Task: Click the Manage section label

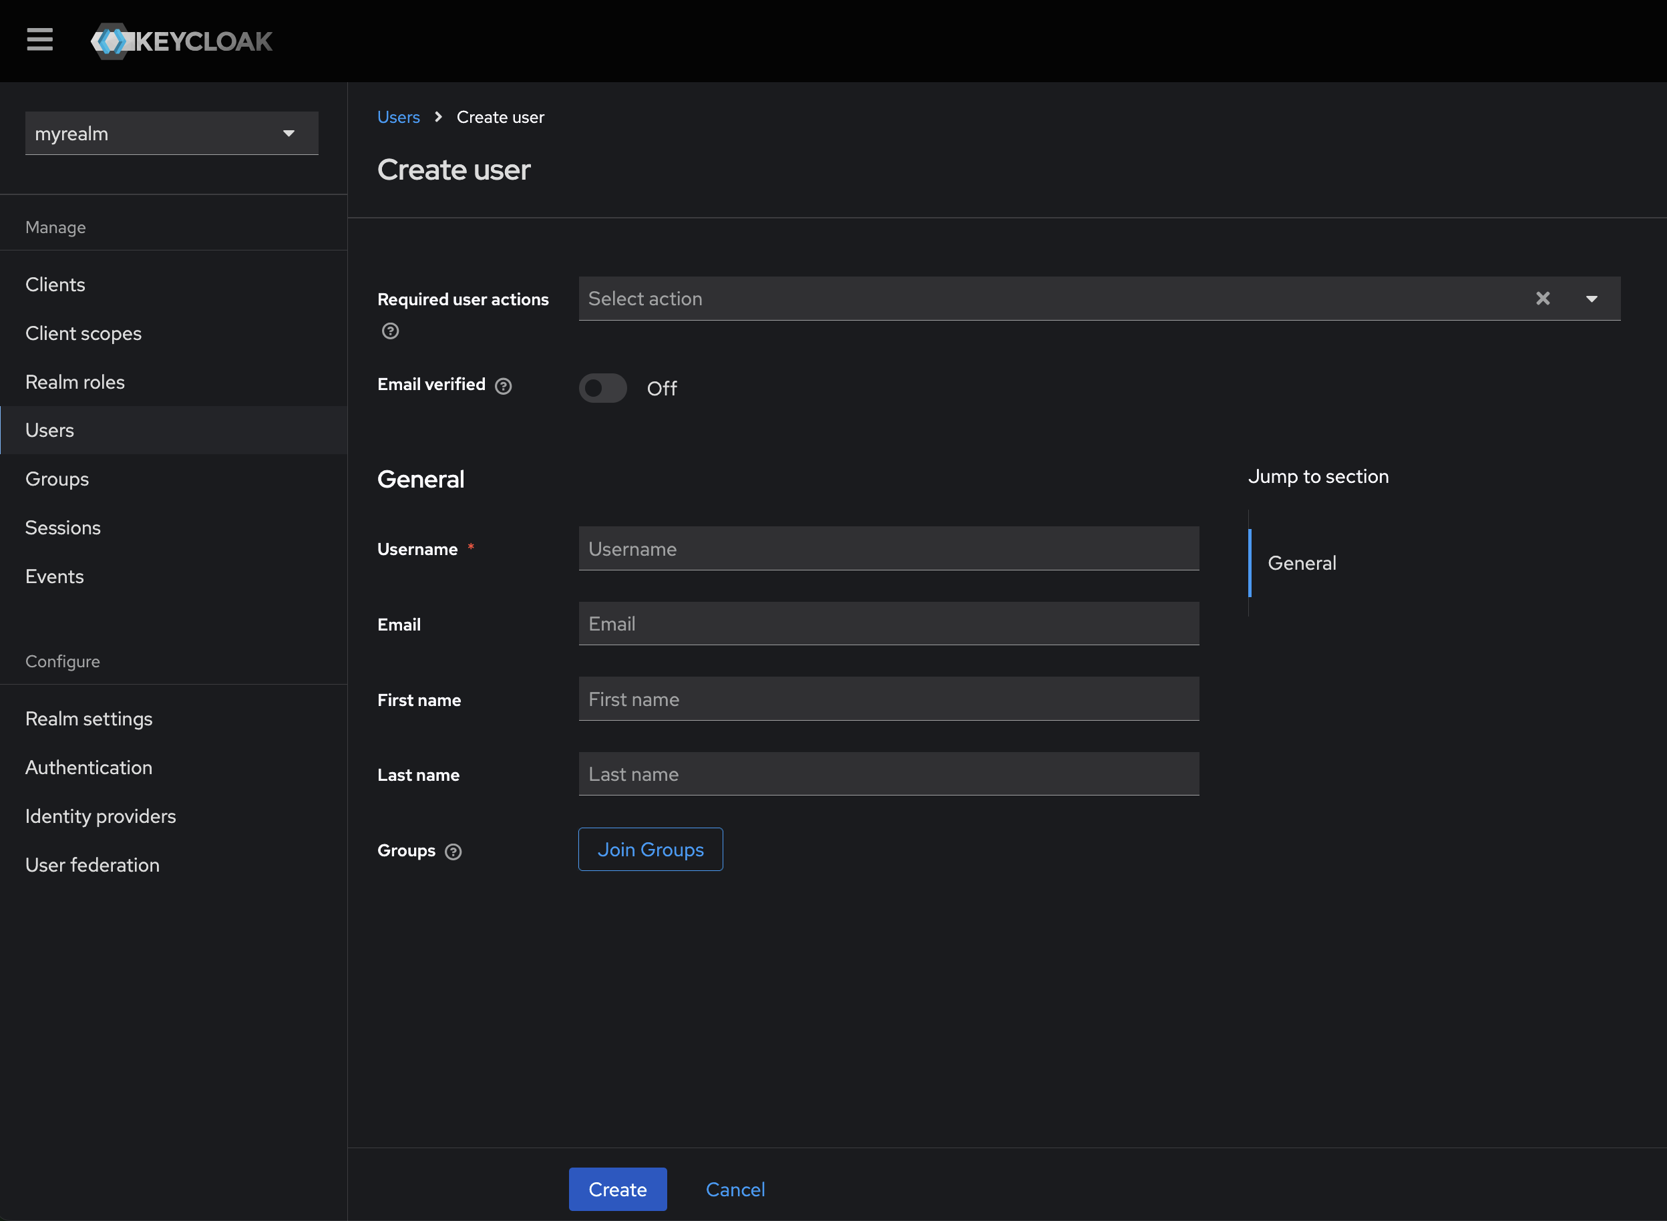Action: tap(55, 228)
